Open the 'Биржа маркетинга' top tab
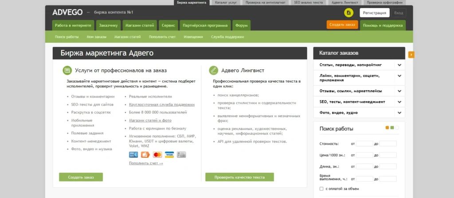This screenshot has width=454, height=198. (192, 2)
